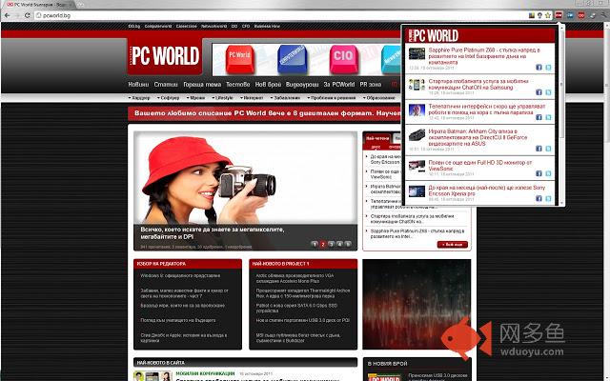Click the red PC World keyboard key in the banner

239,59
